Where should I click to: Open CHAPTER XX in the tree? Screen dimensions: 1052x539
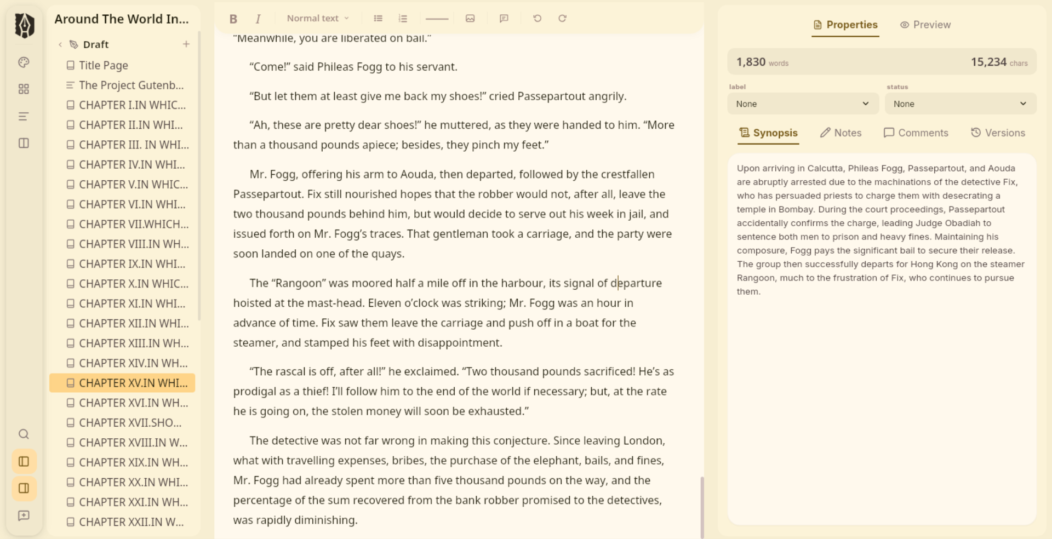pyautogui.click(x=122, y=482)
